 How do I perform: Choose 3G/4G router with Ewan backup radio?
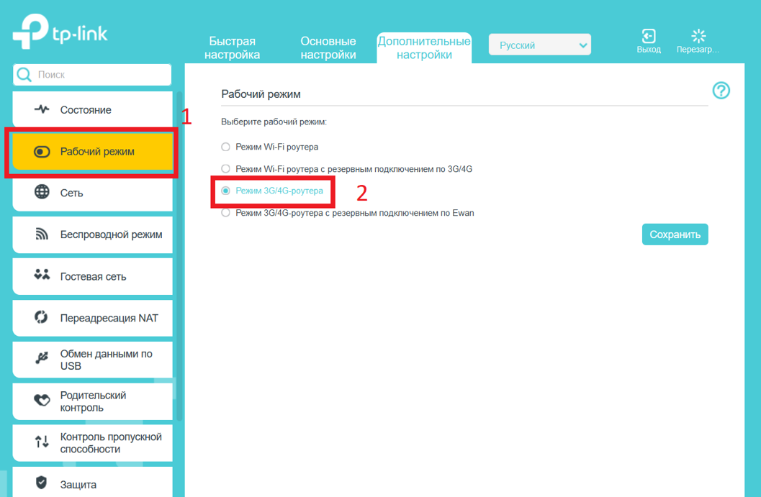coord(225,213)
